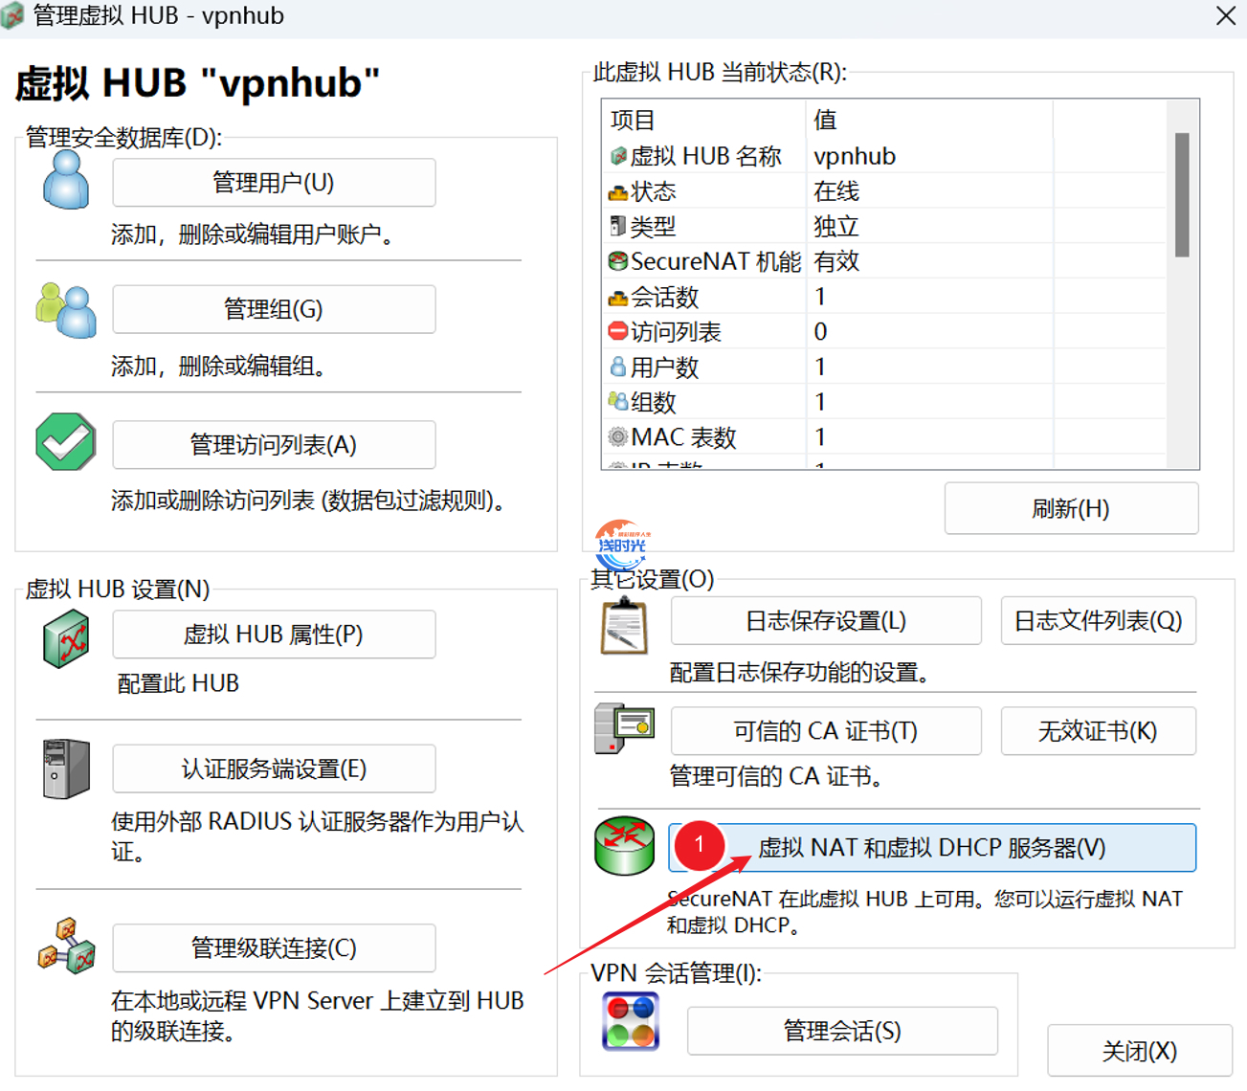Click the two-person group icon beside 管理组
The image size is (1247, 1091).
[x=66, y=310]
